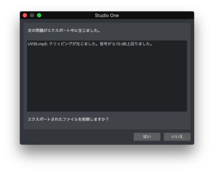Click the grey minimize button in the title bar
Screen dimensions: 214x173
coord(32,15)
